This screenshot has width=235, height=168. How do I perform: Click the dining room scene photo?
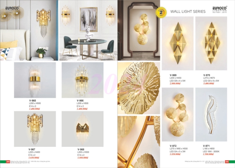[88, 30]
